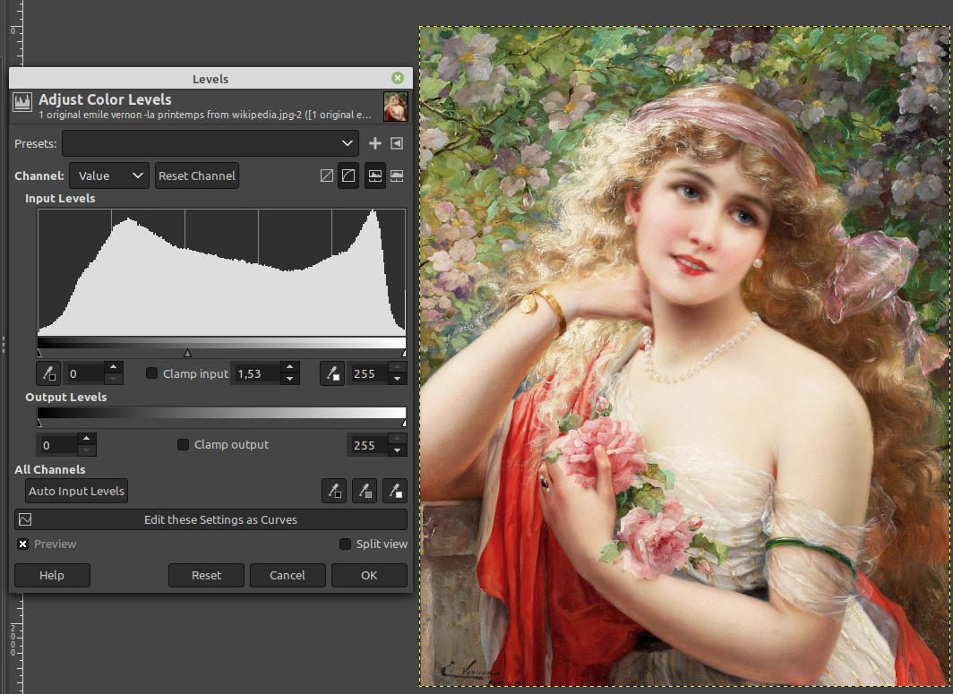
Task: Switch histogram to perceptual mode
Action: 348,176
